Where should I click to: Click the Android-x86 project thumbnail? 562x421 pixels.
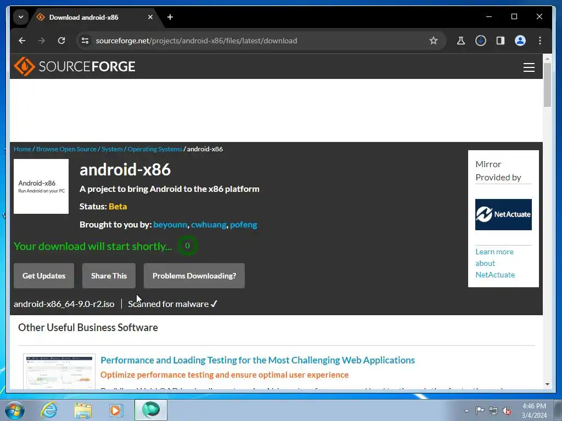tap(41, 186)
